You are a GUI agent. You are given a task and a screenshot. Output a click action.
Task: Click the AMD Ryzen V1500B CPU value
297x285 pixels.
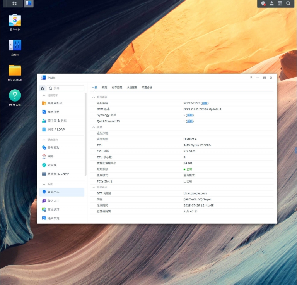click(197, 145)
